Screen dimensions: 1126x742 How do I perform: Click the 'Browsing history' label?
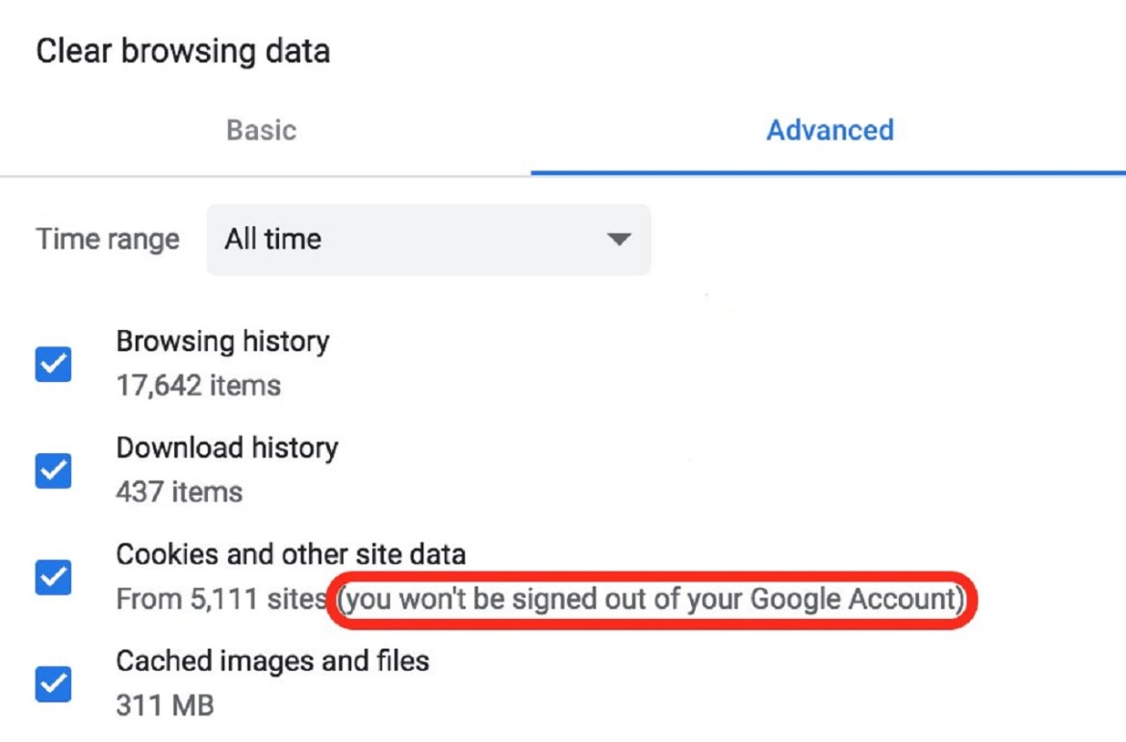[222, 342]
